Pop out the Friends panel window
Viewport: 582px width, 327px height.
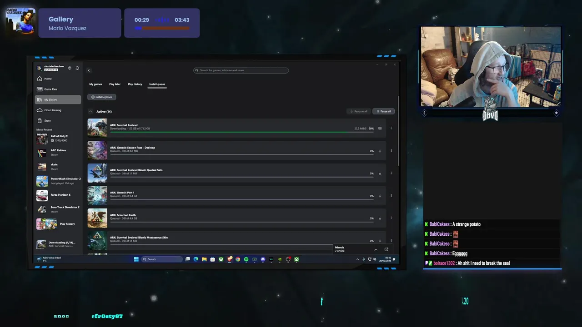(x=386, y=249)
